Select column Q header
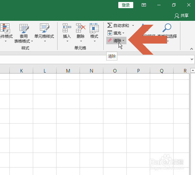Screen dimensions: 195x175 pos(162,71)
